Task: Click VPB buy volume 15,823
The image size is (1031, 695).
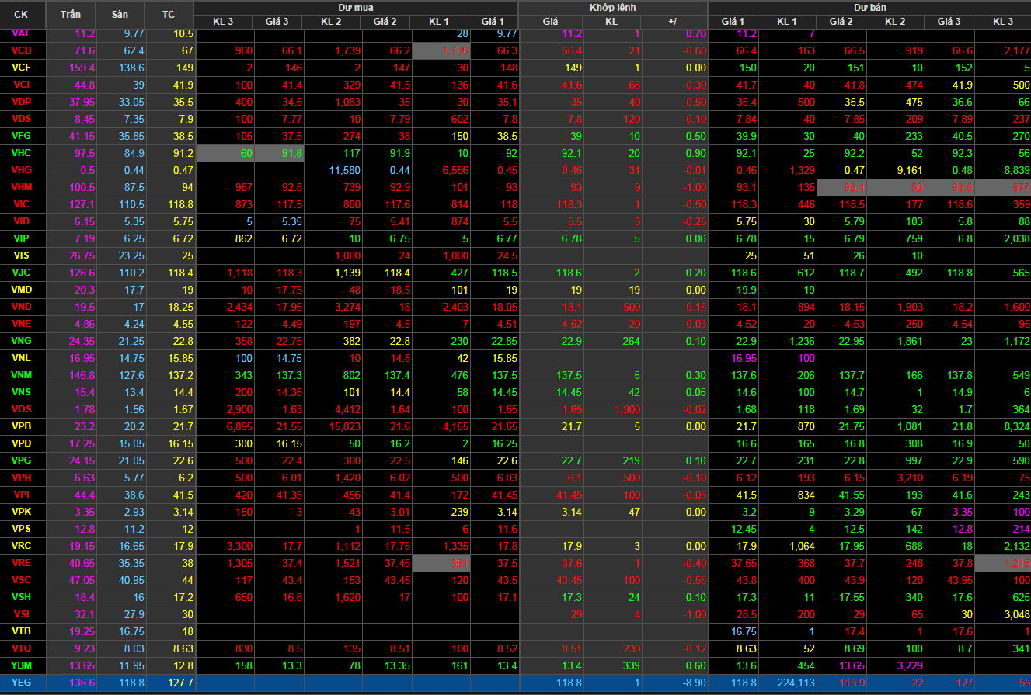Action: [x=344, y=426]
